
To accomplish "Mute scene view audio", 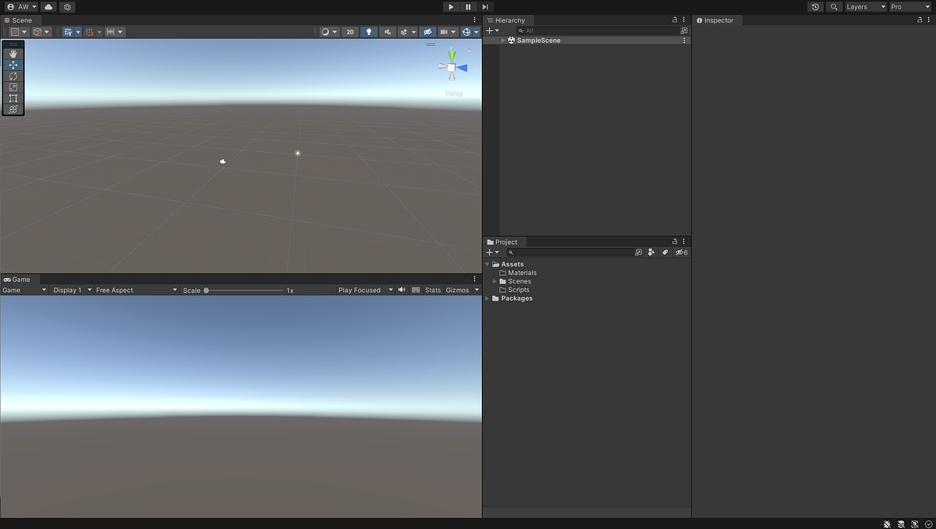I will 387,32.
